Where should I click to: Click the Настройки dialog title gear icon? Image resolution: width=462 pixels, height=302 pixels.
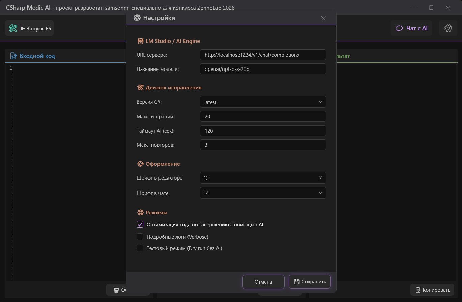137,18
